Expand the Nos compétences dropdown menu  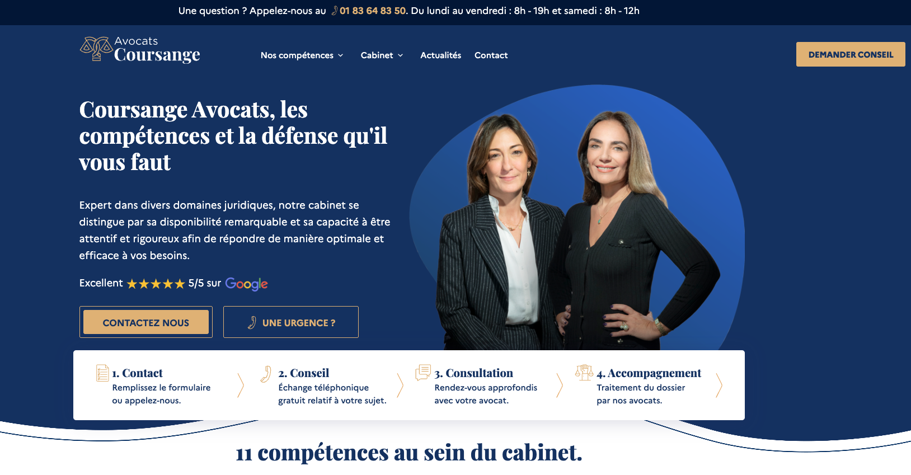pos(302,55)
